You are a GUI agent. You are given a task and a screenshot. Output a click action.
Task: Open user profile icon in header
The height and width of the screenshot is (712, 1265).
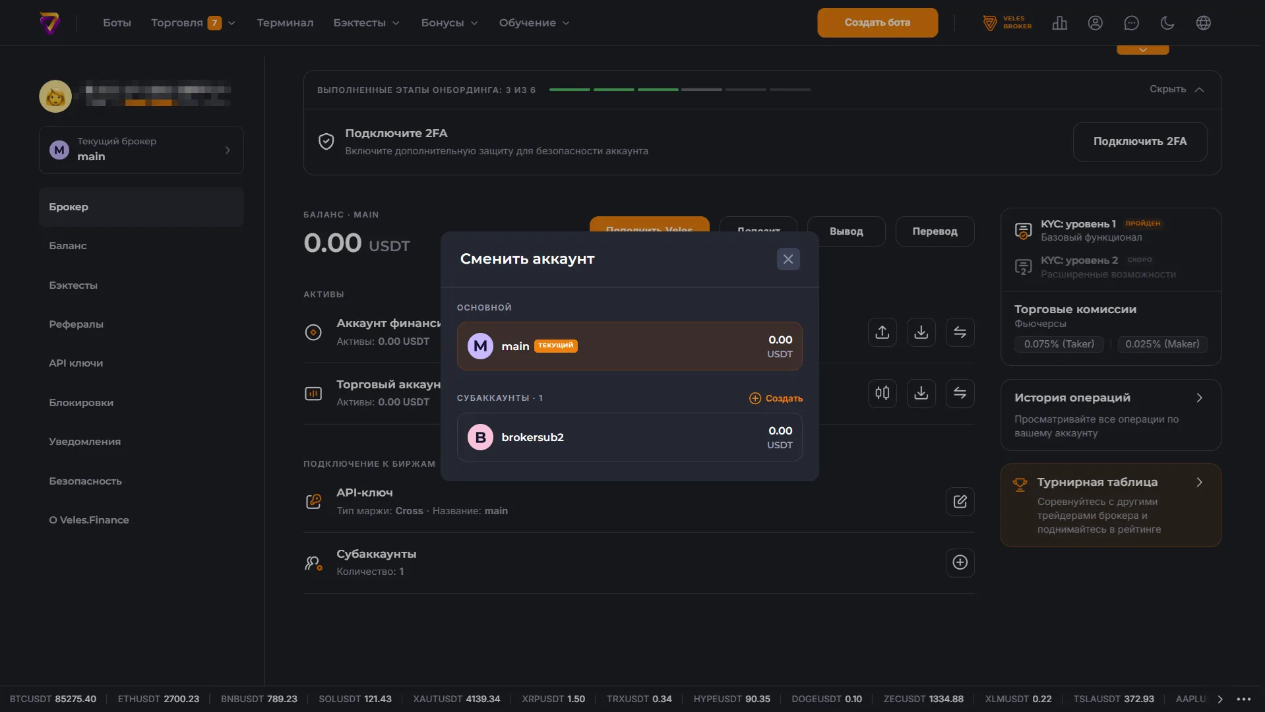point(1095,23)
